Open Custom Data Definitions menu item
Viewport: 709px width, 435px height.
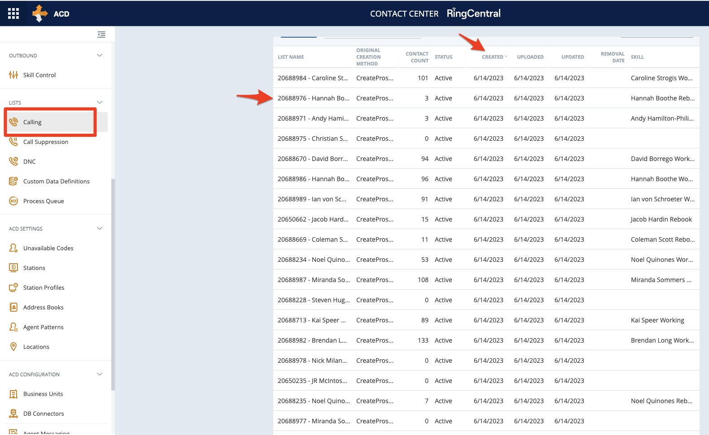[x=57, y=181]
